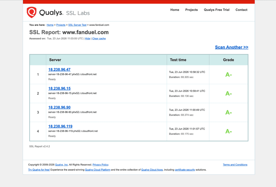Click the Hide link next to assessment date
276x187 pixels.
click(x=87, y=39)
